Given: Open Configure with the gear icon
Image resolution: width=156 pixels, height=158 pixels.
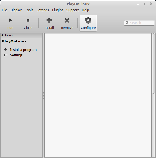Looking at the screenshot, I should pyautogui.click(x=88, y=20).
